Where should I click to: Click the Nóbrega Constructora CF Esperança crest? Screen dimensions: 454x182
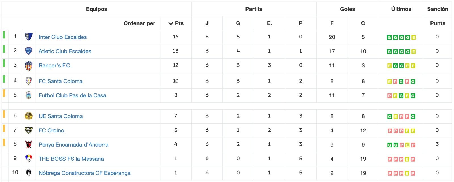(x=29, y=173)
